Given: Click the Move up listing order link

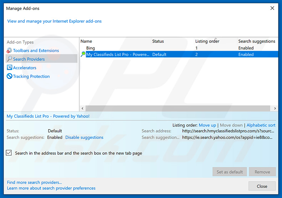Looking at the screenshot, I should (x=207, y=125).
